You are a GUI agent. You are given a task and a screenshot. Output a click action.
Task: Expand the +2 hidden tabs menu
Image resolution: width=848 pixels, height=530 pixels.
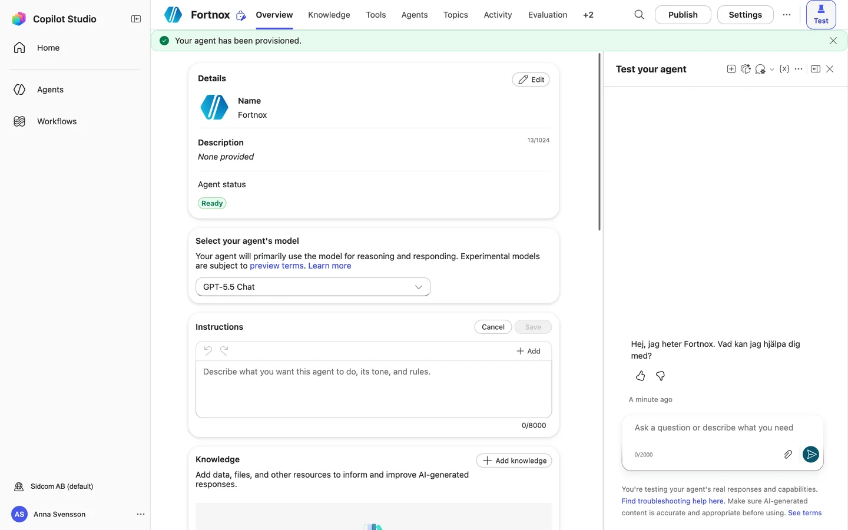(x=588, y=15)
